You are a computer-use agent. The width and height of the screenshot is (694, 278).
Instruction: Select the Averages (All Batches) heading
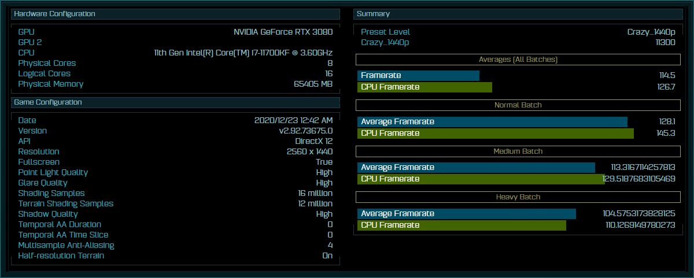pos(518,60)
